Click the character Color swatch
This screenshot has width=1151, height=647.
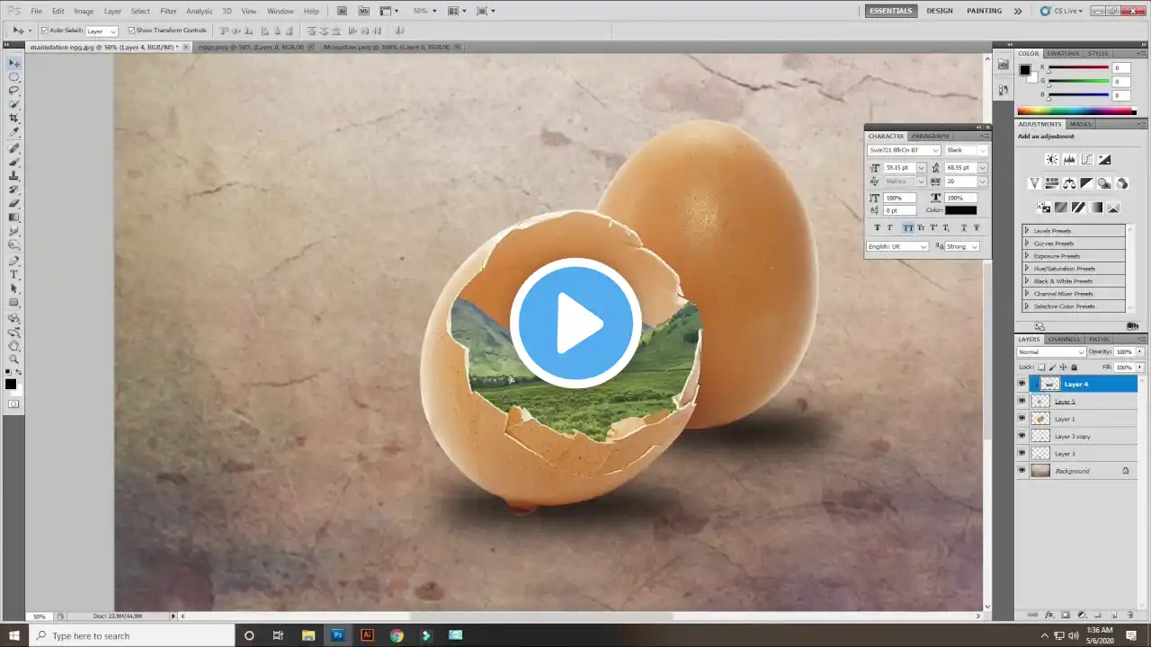[x=960, y=210]
